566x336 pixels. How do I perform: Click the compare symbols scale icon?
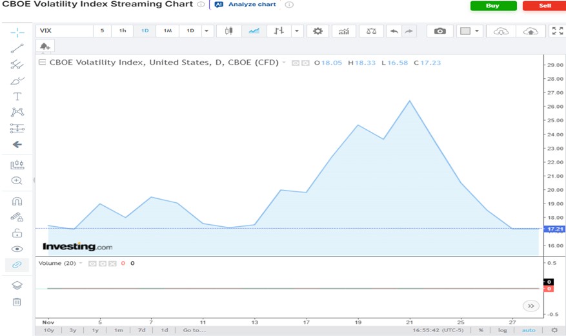371,31
